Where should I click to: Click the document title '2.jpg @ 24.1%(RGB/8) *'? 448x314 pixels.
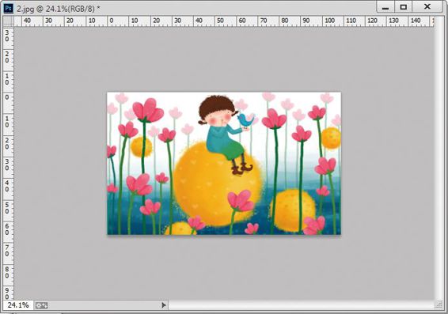click(59, 9)
